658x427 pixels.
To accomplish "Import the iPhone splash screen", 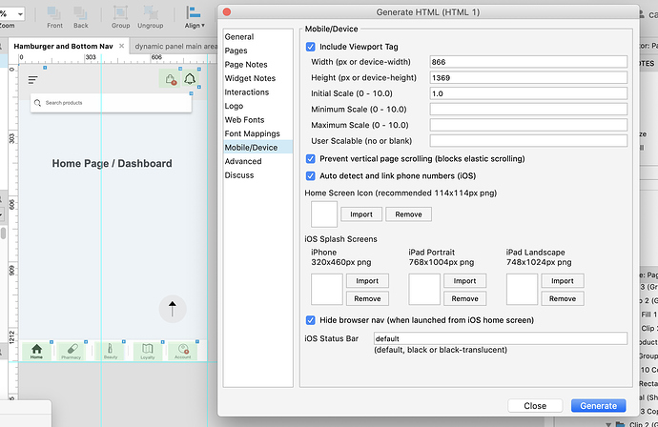I will (367, 281).
